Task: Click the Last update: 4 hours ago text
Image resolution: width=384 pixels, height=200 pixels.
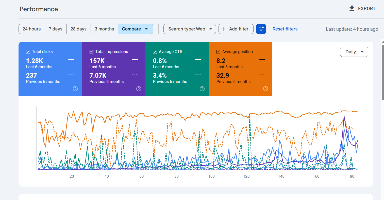Action: click(352, 29)
